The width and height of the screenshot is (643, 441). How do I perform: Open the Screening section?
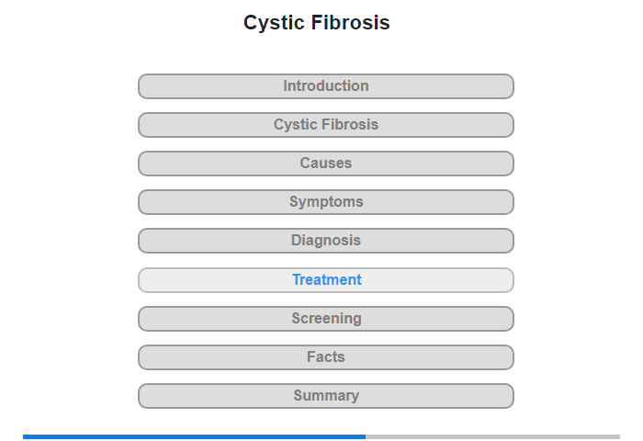326,319
